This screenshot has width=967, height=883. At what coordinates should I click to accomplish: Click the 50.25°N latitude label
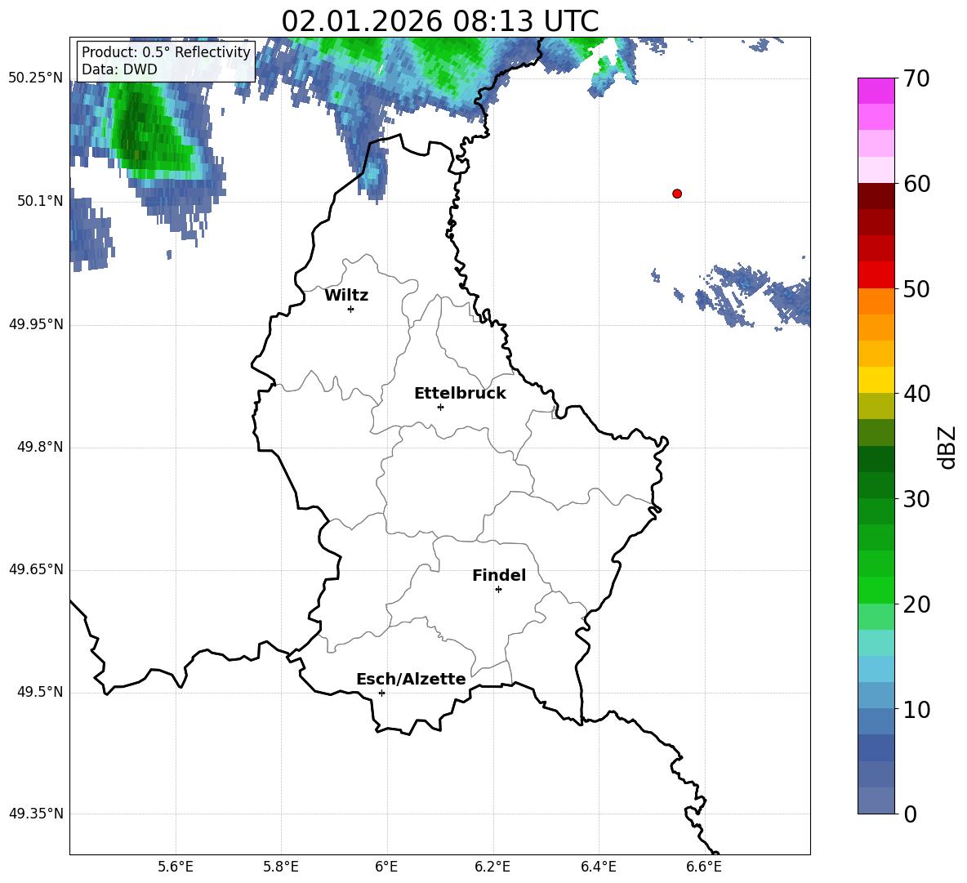(x=36, y=78)
